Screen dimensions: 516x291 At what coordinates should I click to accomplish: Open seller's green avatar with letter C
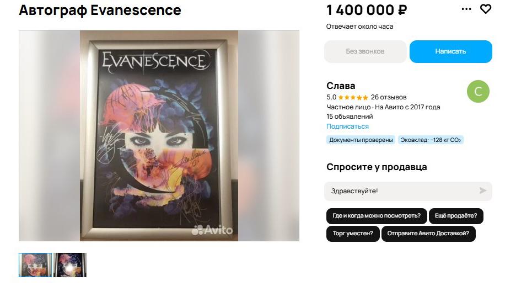coord(478,92)
